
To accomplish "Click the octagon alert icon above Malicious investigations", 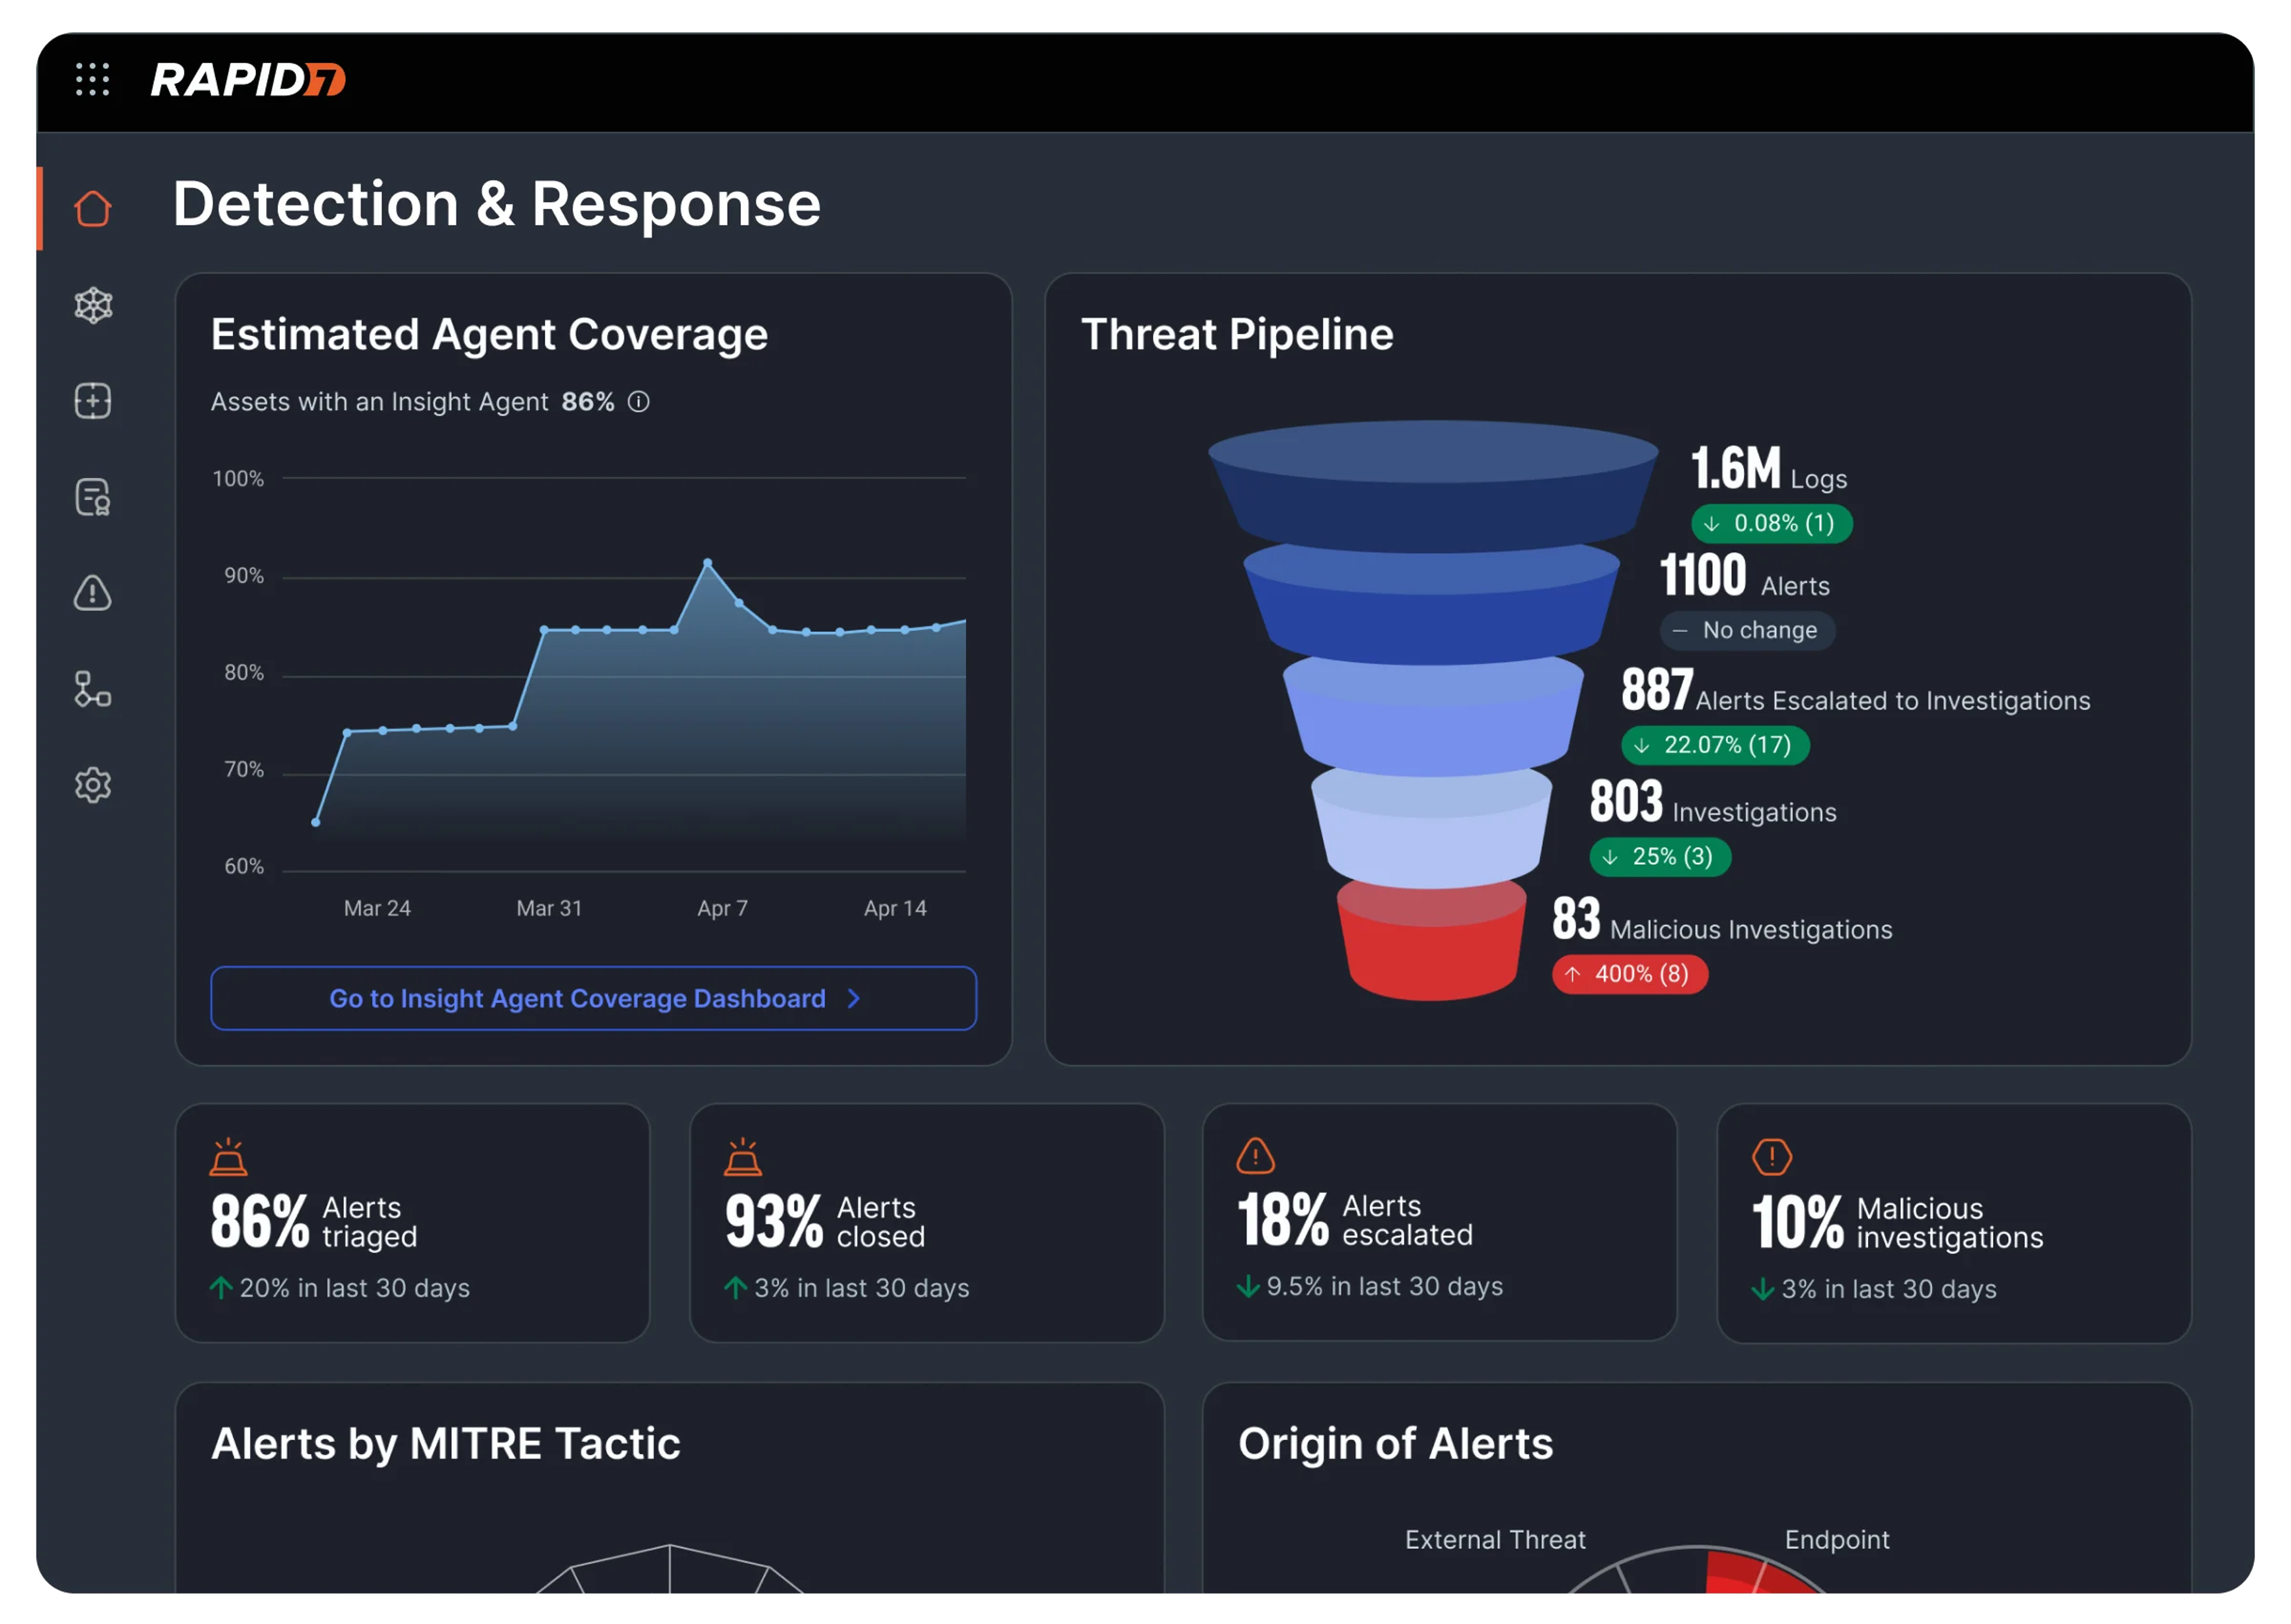I will [x=1772, y=1157].
